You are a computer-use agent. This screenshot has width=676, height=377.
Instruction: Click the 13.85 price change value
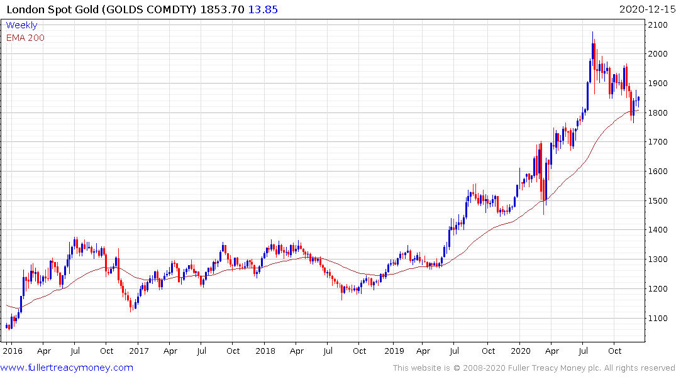click(x=263, y=9)
